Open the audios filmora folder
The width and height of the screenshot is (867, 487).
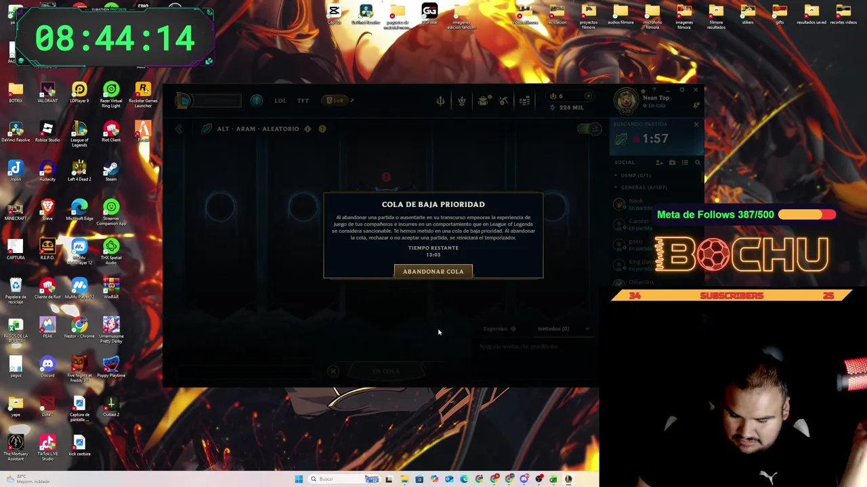tap(620, 15)
